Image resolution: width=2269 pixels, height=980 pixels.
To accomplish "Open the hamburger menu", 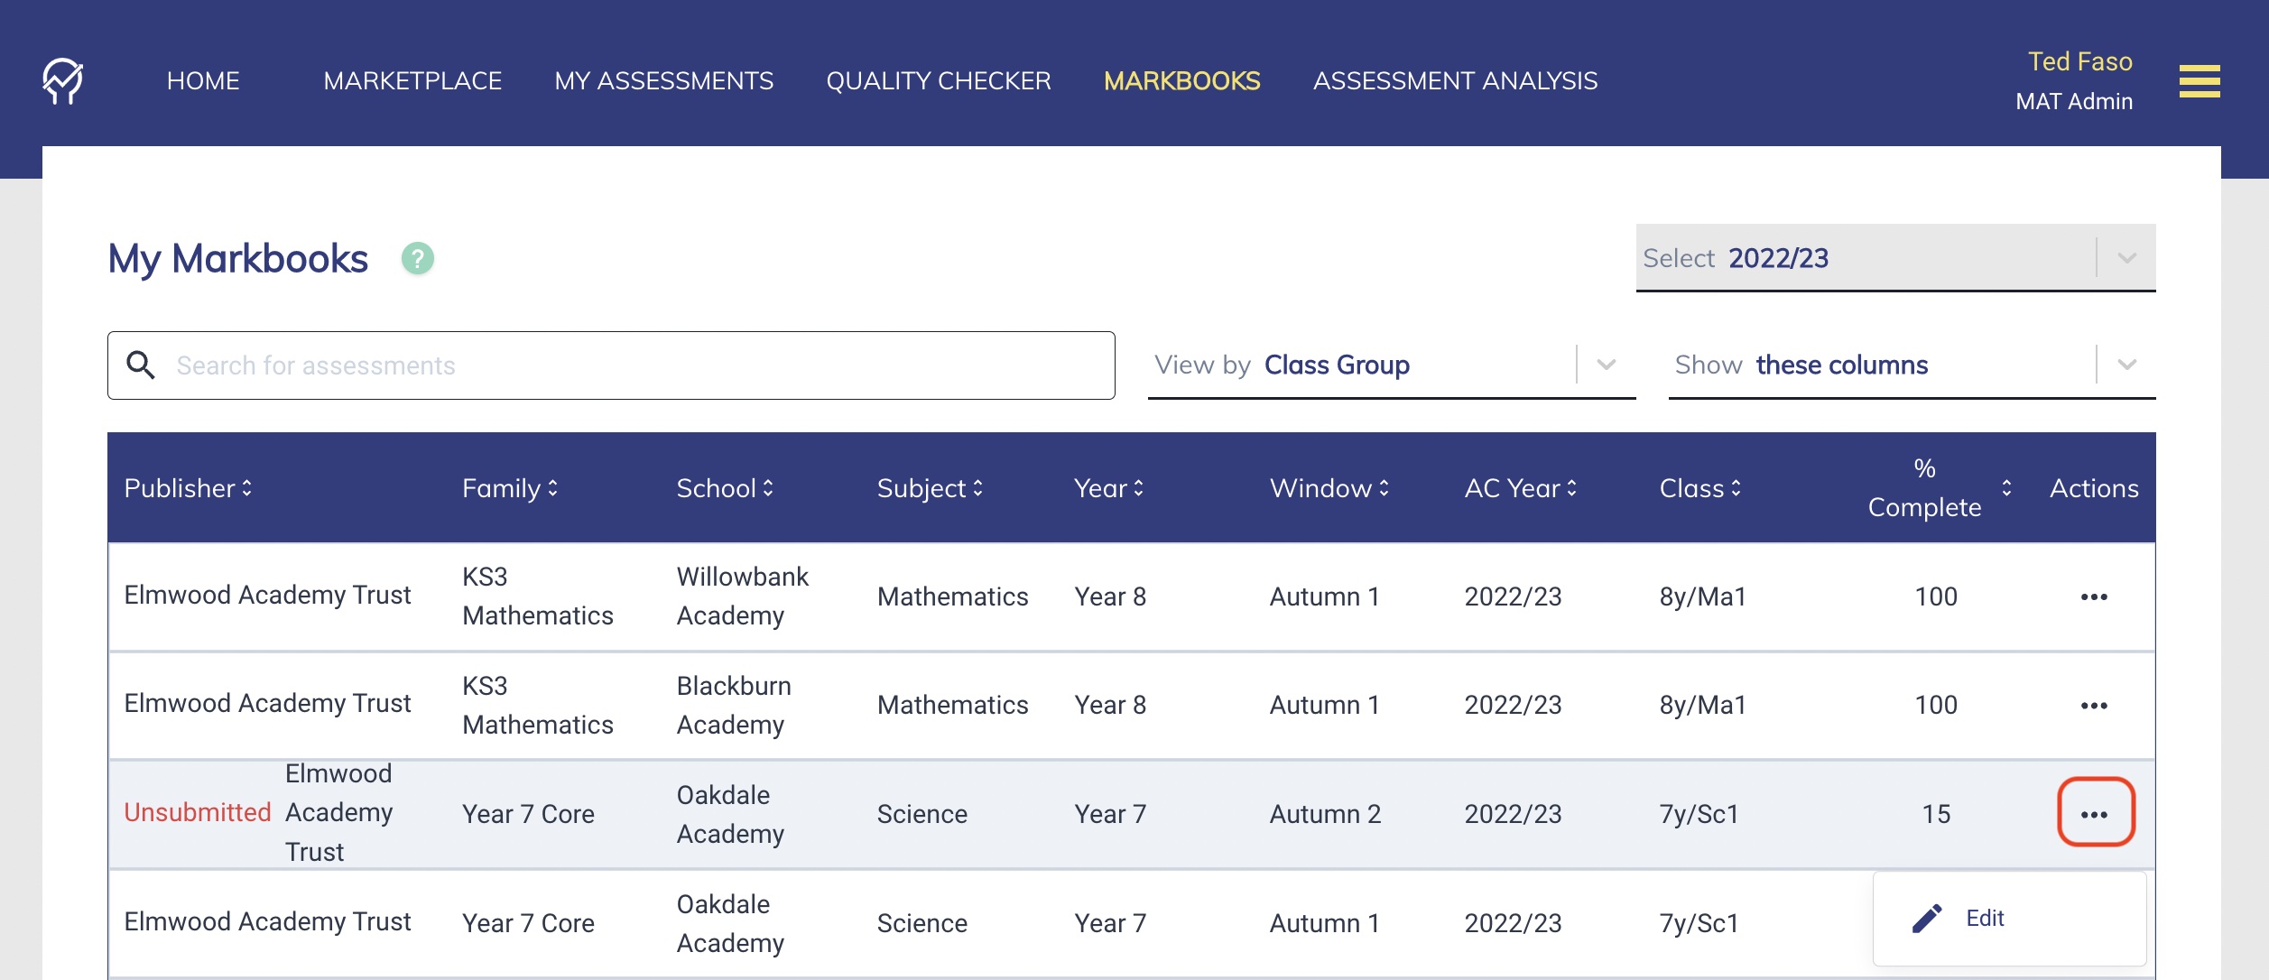I will tap(2200, 81).
